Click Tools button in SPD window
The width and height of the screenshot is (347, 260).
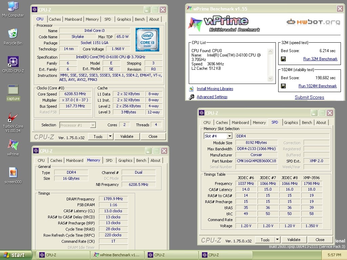coord(265,240)
